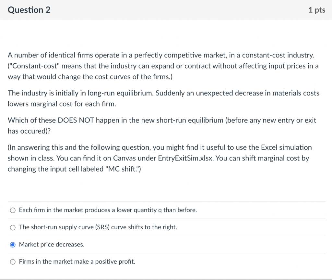
Task: Click the selected 'Market price decreases' radio button
Action: coord(13,245)
